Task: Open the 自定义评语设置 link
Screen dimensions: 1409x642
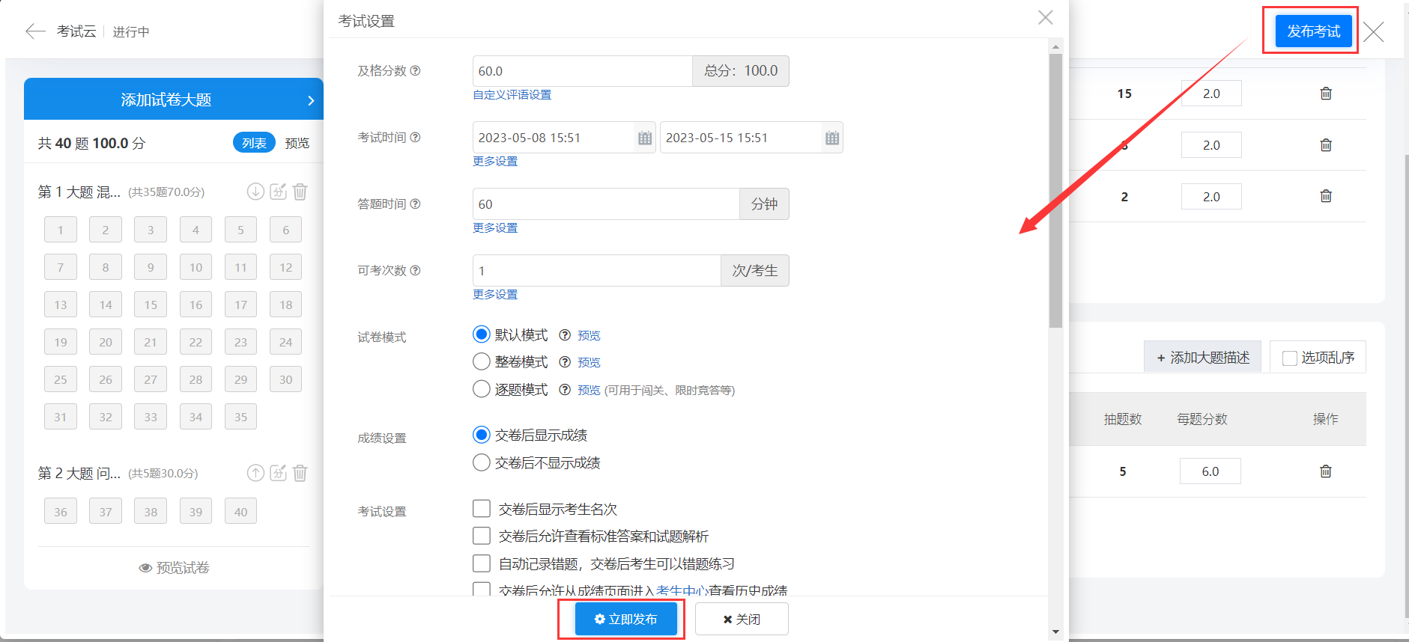Action: (x=512, y=95)
